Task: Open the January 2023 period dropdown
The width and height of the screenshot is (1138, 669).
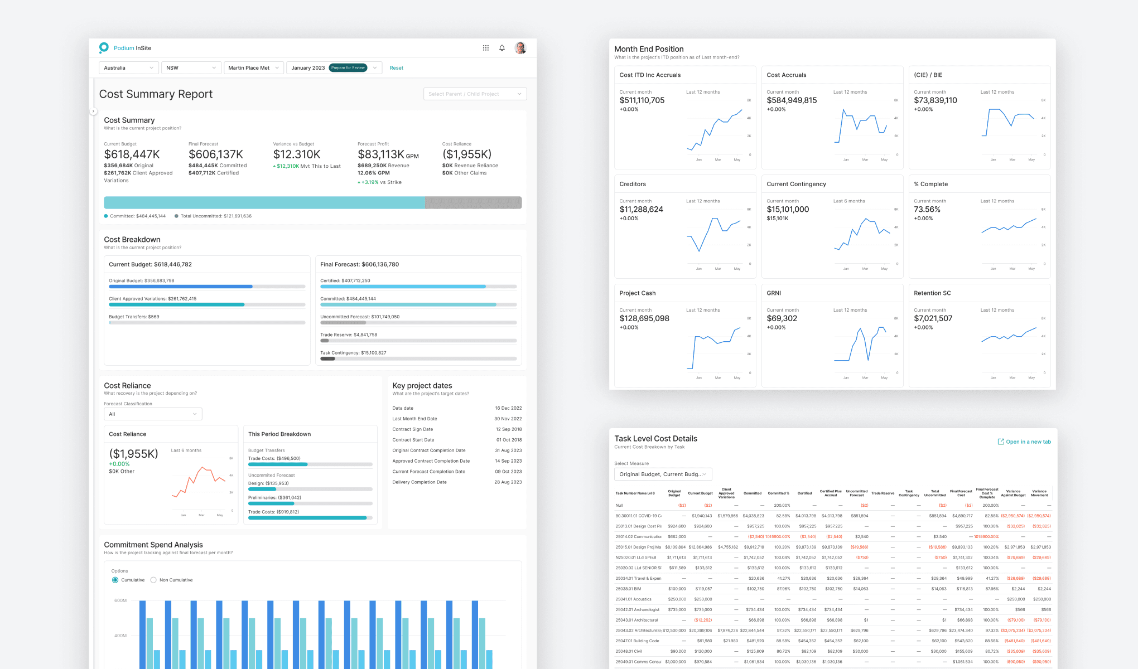Action: 334,68
